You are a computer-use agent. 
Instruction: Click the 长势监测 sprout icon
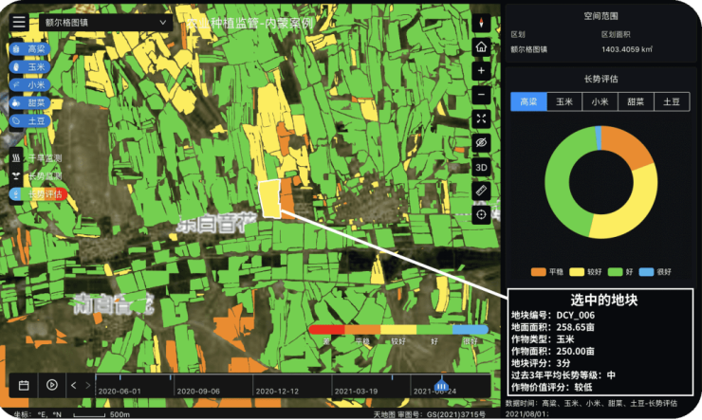pos(16,176)
